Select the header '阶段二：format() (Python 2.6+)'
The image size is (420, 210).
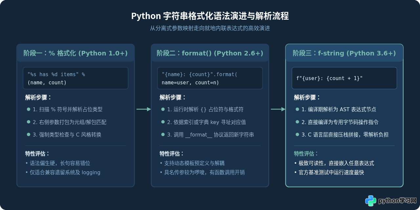click(x=210, y=53)
